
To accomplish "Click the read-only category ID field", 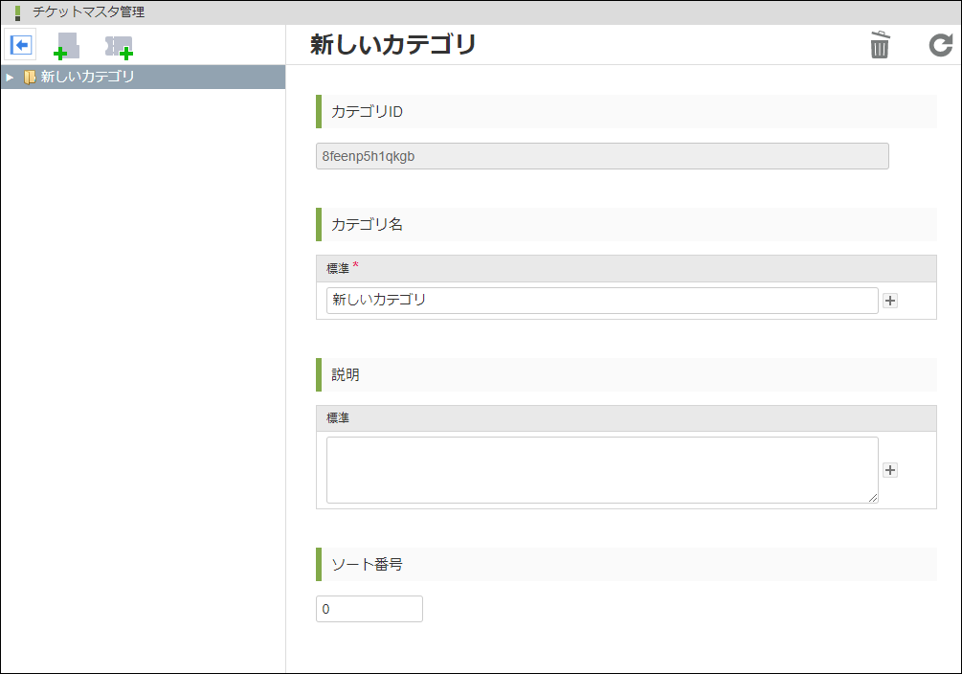I will (601, 156).
